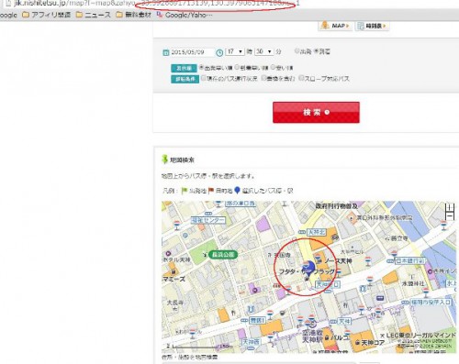
Task: Click the calendar icon beside the date
Action: coord(165,52)
